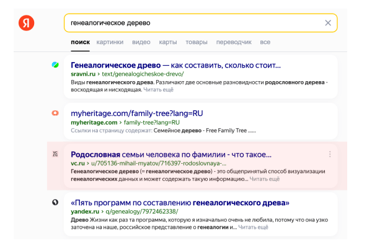
Task: Select the поиск tab
Action: tap(80, 42)
